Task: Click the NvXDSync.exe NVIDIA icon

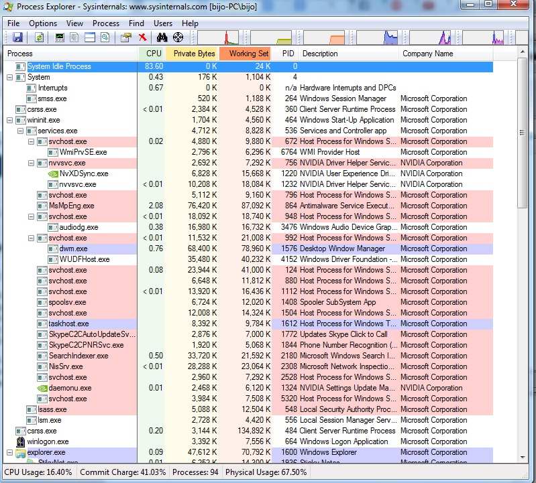Action: tap(53, 174)
